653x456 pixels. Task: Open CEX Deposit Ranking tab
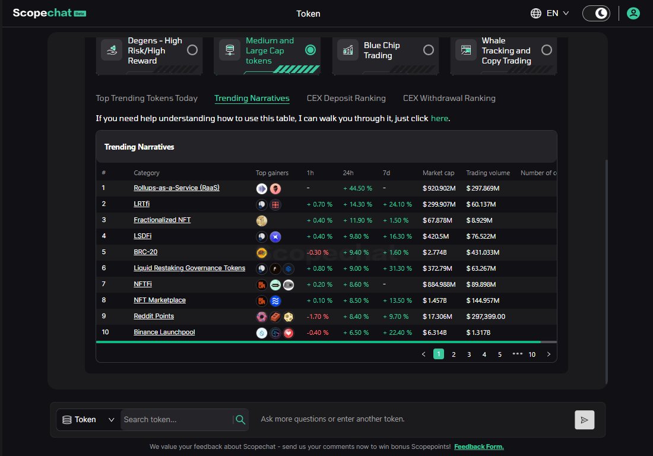346,99
